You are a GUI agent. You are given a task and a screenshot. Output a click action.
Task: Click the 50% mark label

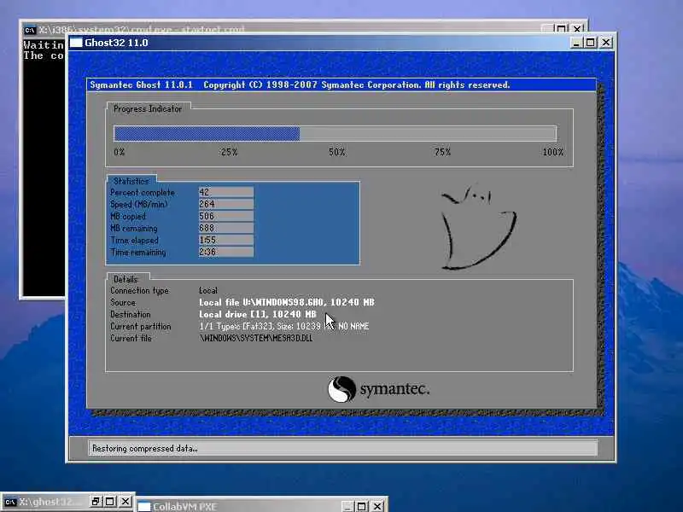(336, 152)
